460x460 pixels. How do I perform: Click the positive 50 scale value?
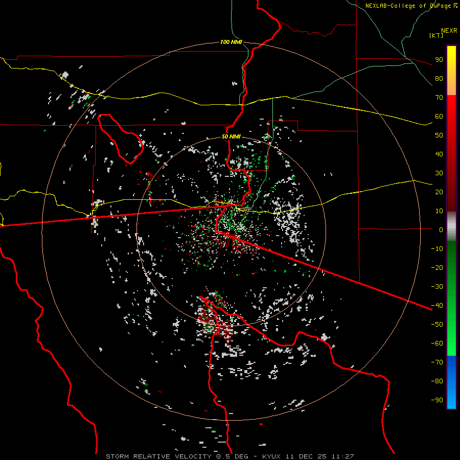[x=439, y=135]
